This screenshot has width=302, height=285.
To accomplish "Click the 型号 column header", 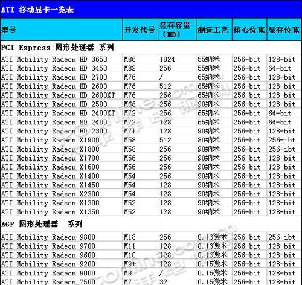I will click(x=61, y=30).
